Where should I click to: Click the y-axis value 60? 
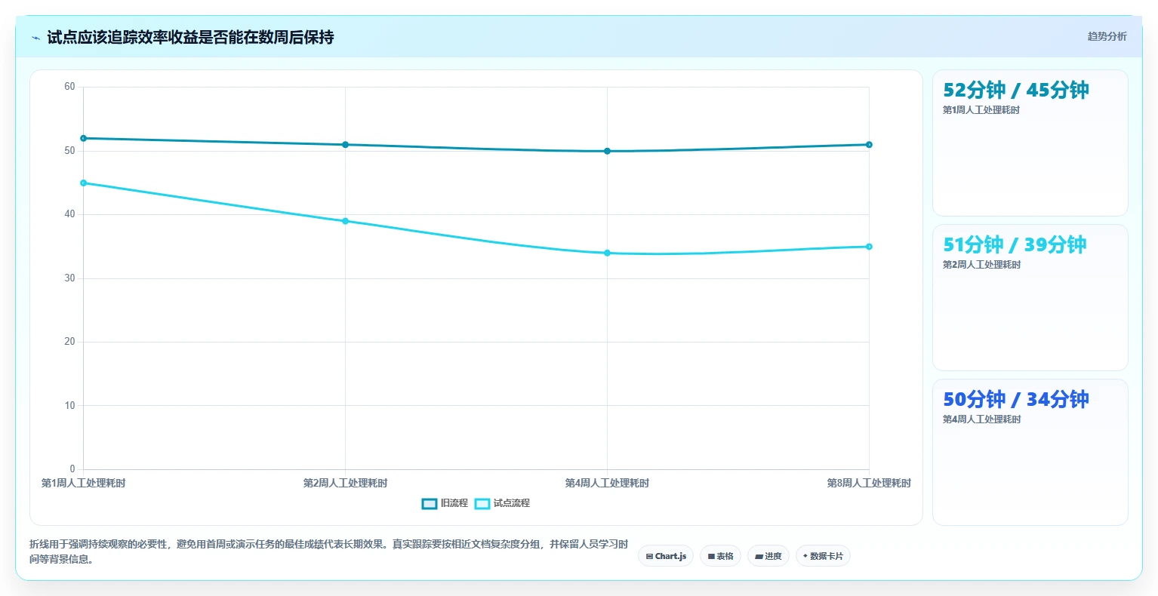pos(69,87)
